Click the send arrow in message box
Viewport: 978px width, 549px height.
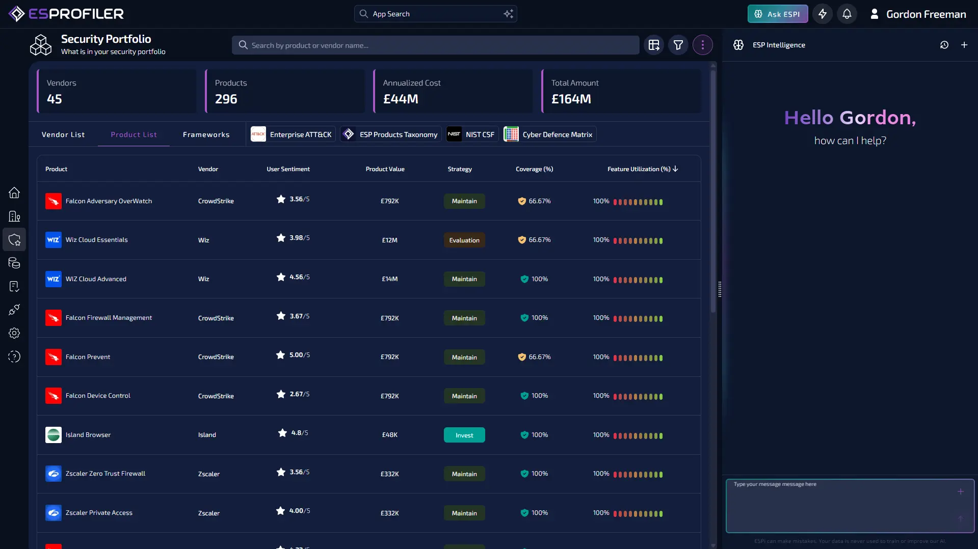pos(961,518)
